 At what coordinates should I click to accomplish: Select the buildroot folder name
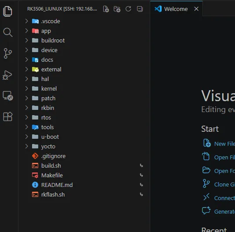53,40
